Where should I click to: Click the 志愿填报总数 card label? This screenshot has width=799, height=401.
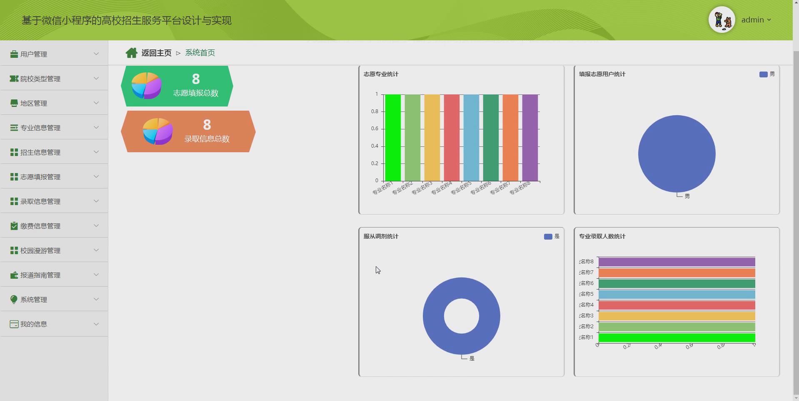196,93
